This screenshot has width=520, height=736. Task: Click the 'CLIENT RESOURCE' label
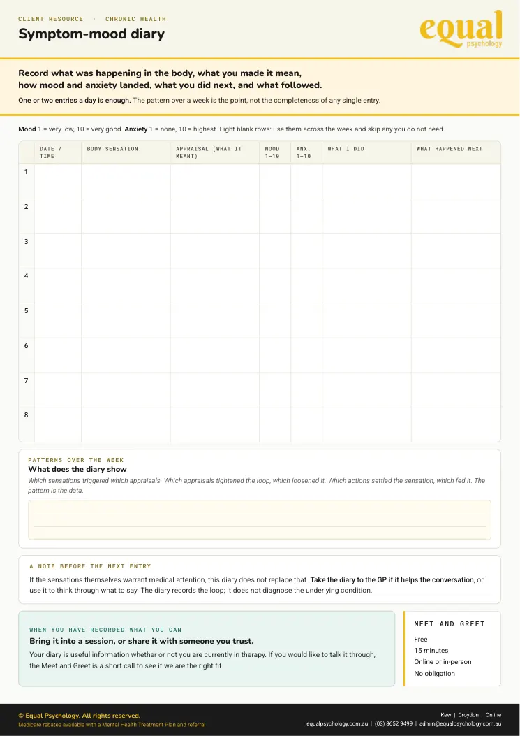(51, 19)
